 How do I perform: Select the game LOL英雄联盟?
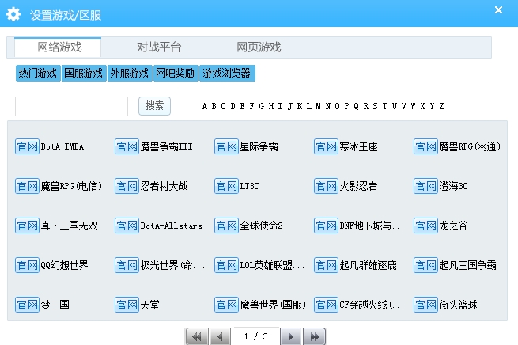pyautogui.click(x=272, y=265)
